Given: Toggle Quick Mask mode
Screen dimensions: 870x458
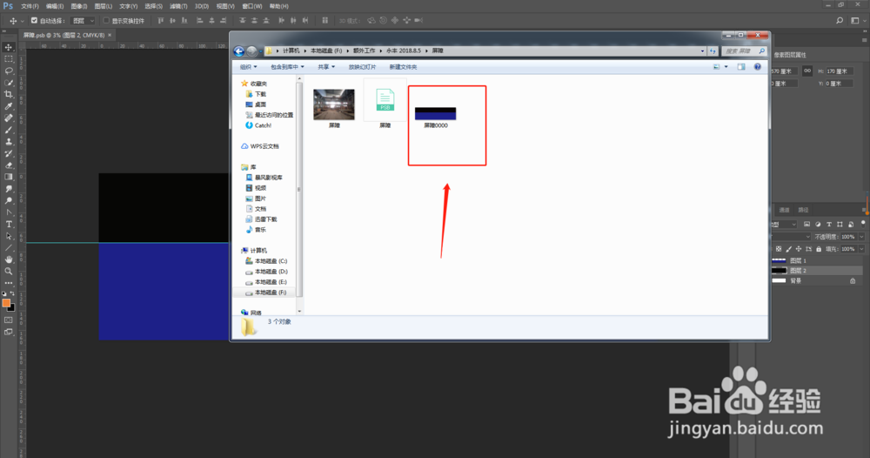Looking at the screenshot, I should point(9,320).
